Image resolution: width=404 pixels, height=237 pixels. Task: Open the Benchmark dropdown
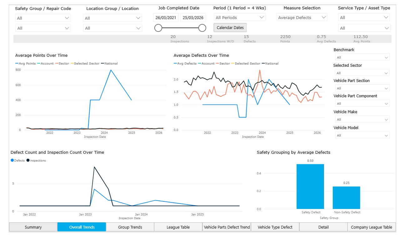(362, 57)
